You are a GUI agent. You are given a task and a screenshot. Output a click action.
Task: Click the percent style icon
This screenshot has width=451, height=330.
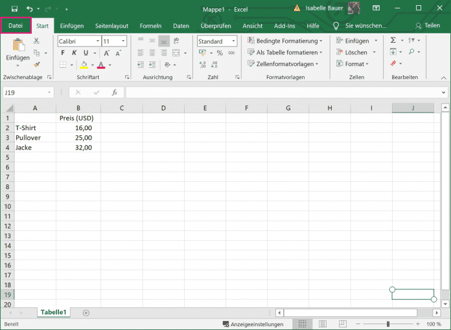[220, 52]
